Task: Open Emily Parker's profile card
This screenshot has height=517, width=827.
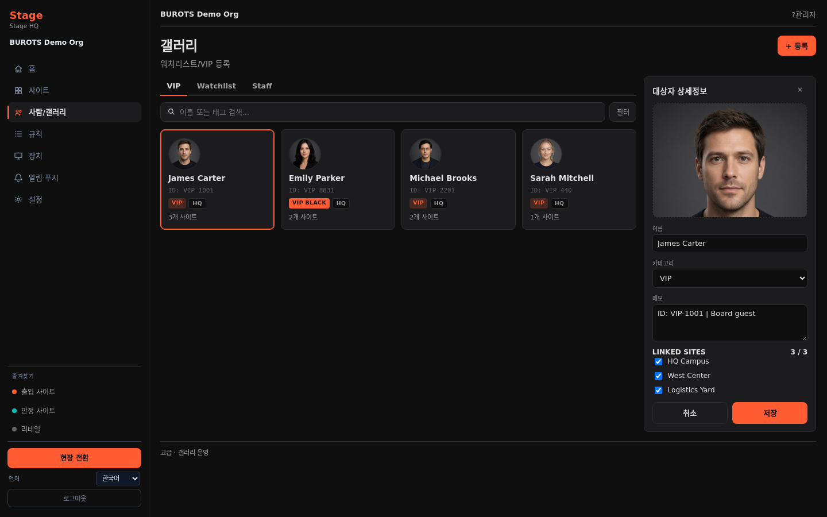Action: click(x=338, y=179)
